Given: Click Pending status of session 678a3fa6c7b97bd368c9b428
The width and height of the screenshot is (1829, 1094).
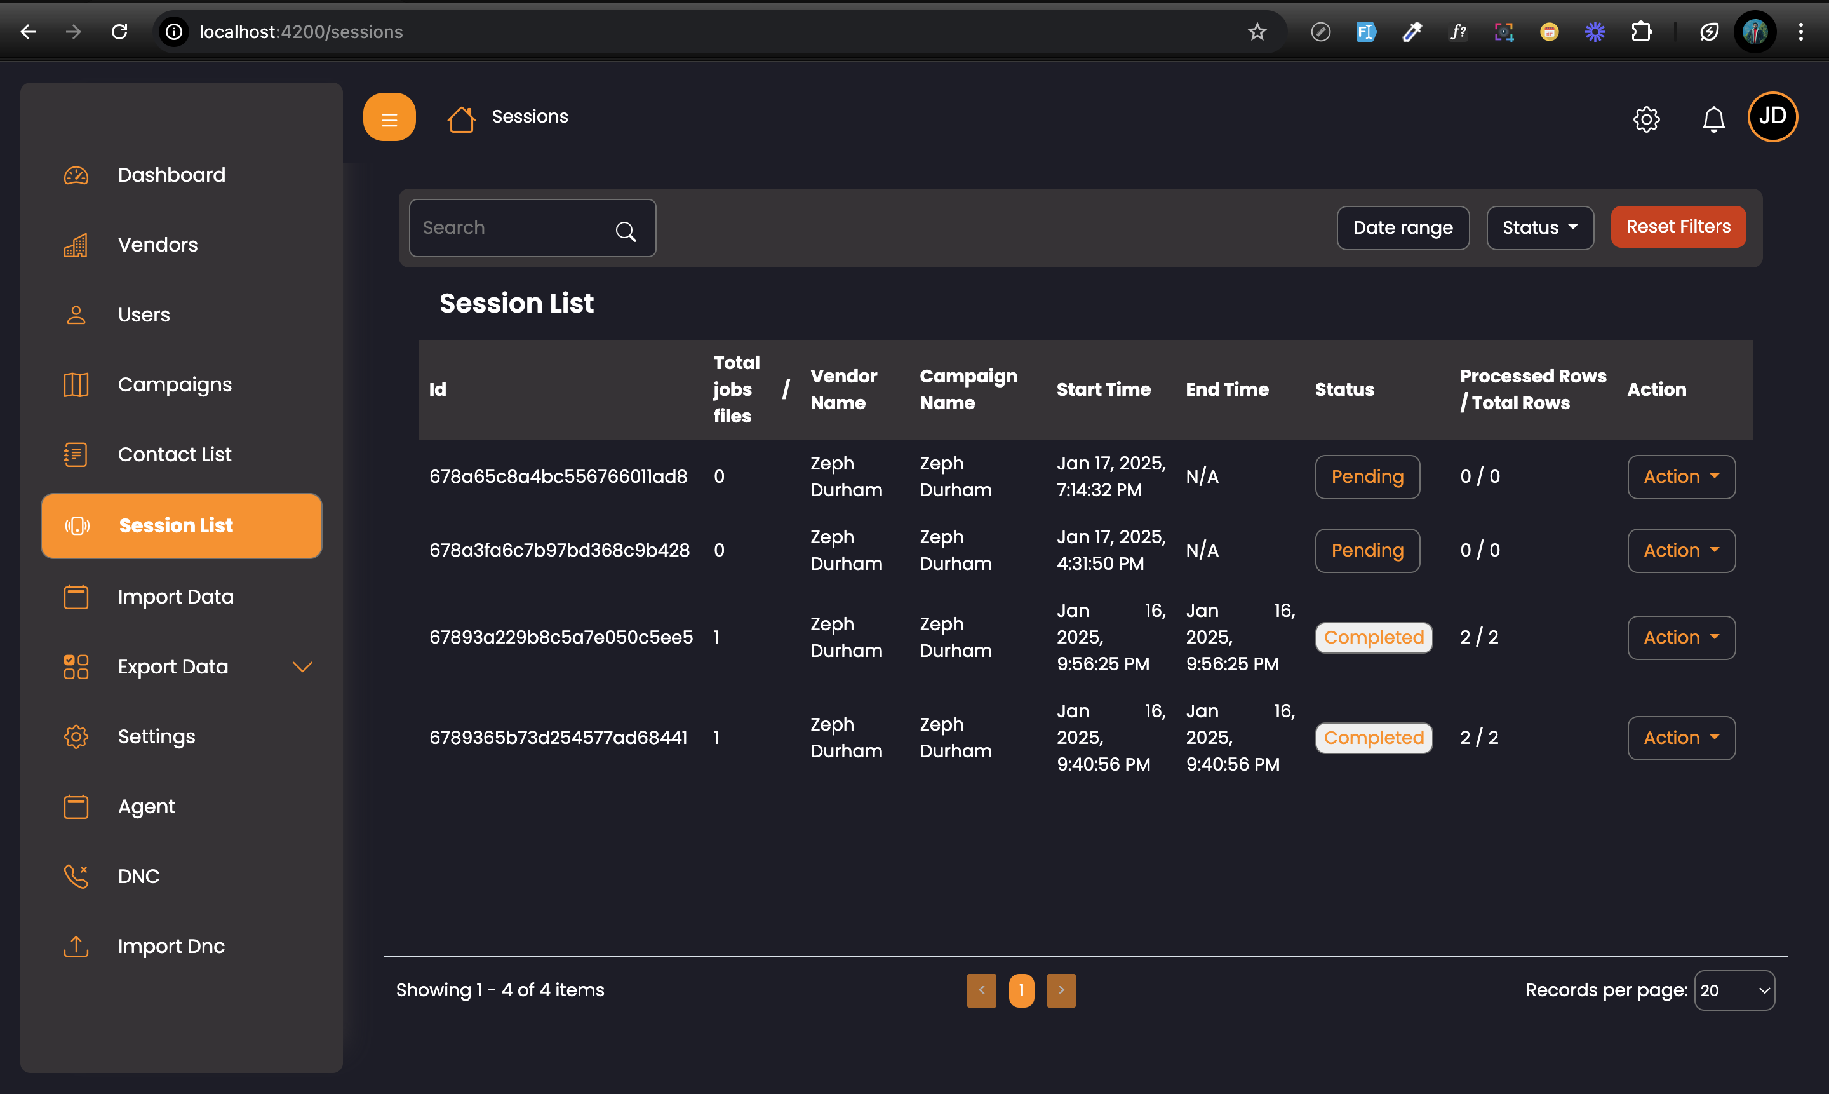Looking at the screenshot, I should click(1367, 551).
